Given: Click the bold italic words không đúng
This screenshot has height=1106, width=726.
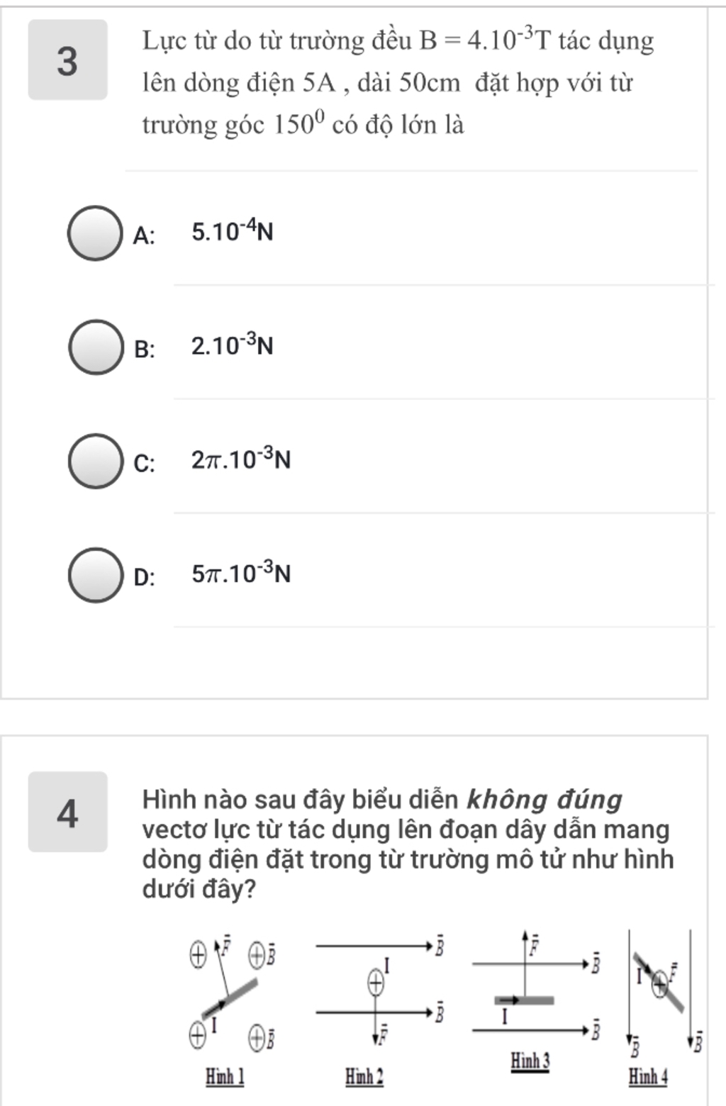Looking at the screenshot, I should click(544, 800).
